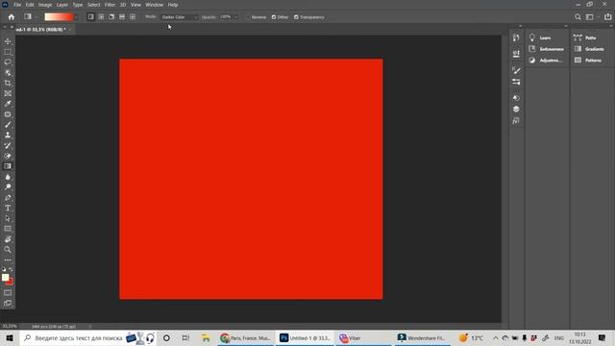Image resolution: width=615 pixels, height=346 pixels.
Task: Select the Eraser tool
Action: point(8,156)
